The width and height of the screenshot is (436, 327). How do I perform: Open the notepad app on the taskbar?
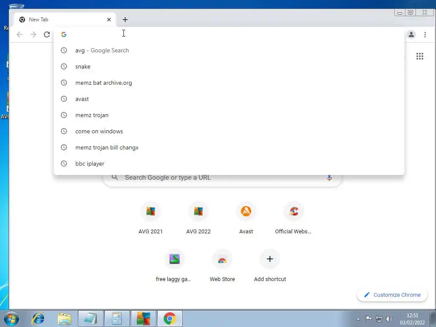point(91,318)
